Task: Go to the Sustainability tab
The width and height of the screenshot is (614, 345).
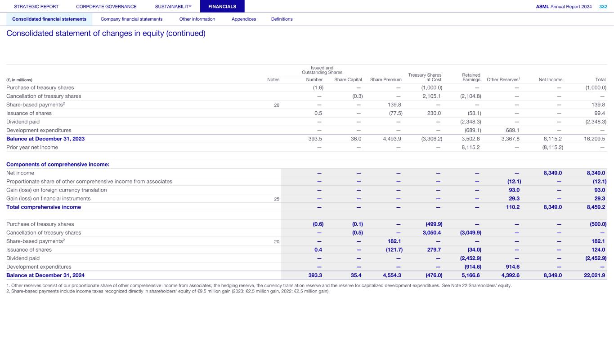Action: pos(173,7)
